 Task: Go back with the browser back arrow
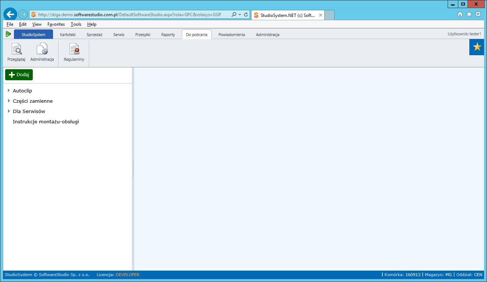click(10, 14)
